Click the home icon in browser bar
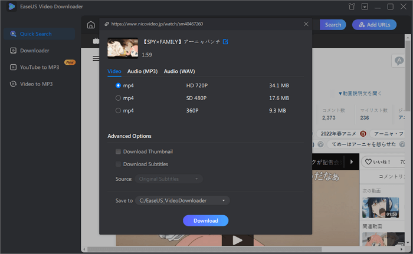The height and width of the screenshot is (254, 413). [x=91, y=25]
